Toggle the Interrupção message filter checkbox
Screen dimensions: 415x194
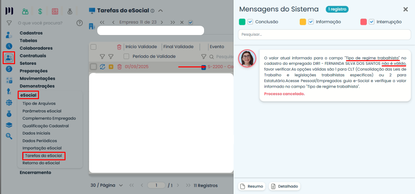pyautogui.click(x=371, y=22)
